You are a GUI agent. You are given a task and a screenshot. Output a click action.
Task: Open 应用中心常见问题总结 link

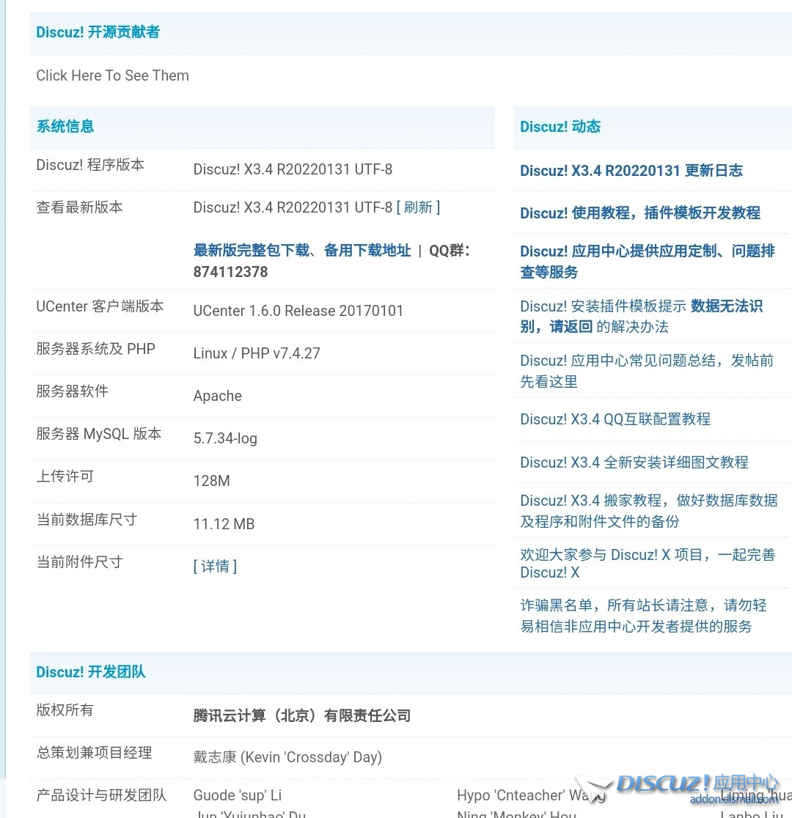(x=647, y=371)
